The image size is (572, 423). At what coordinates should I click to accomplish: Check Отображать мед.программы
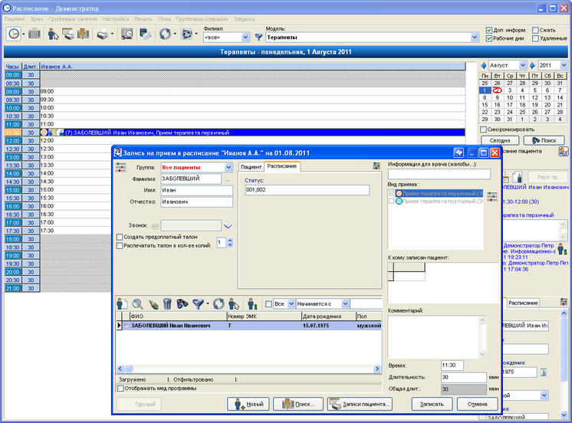coord(120,389)
